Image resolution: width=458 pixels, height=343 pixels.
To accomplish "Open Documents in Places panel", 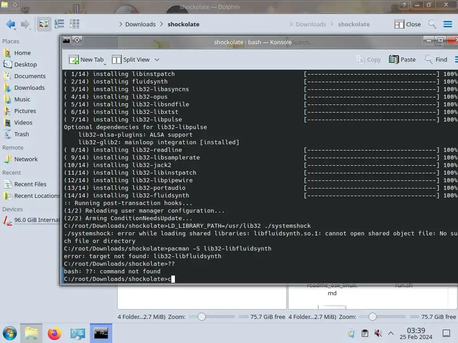I will [30, 76].
